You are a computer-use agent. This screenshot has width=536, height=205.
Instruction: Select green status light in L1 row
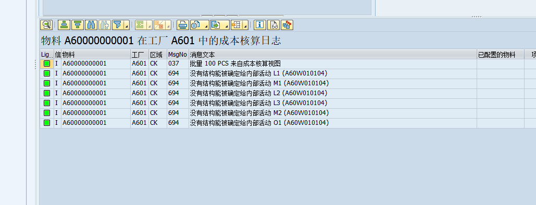point(47,73)
